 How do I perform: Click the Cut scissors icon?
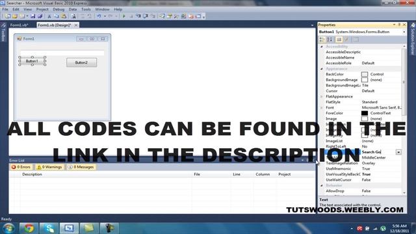pos(49,16)
